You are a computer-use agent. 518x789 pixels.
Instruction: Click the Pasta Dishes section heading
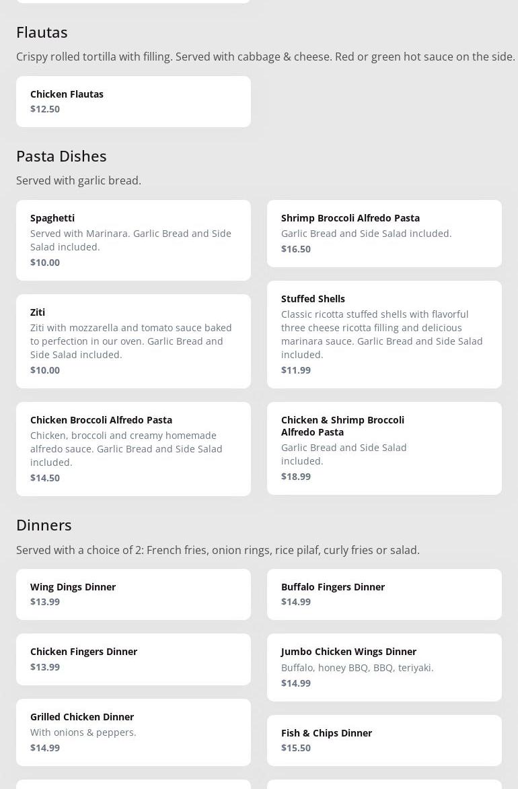[61, 156]
